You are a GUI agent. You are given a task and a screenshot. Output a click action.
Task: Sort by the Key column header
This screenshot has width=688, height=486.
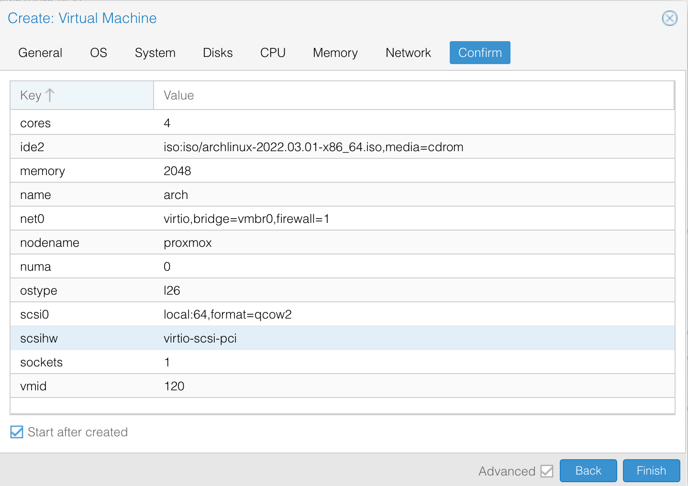(82, 95)
